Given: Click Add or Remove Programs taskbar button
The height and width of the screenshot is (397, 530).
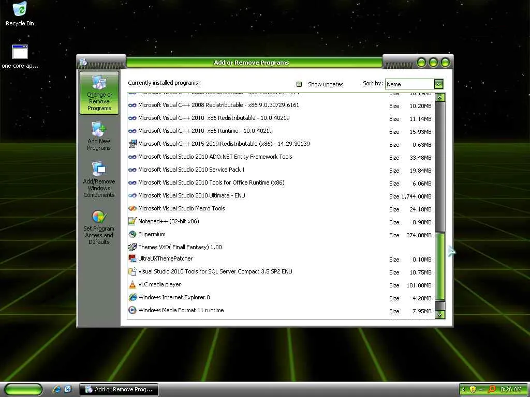Looking at the screenshot, I should [119, 389].
